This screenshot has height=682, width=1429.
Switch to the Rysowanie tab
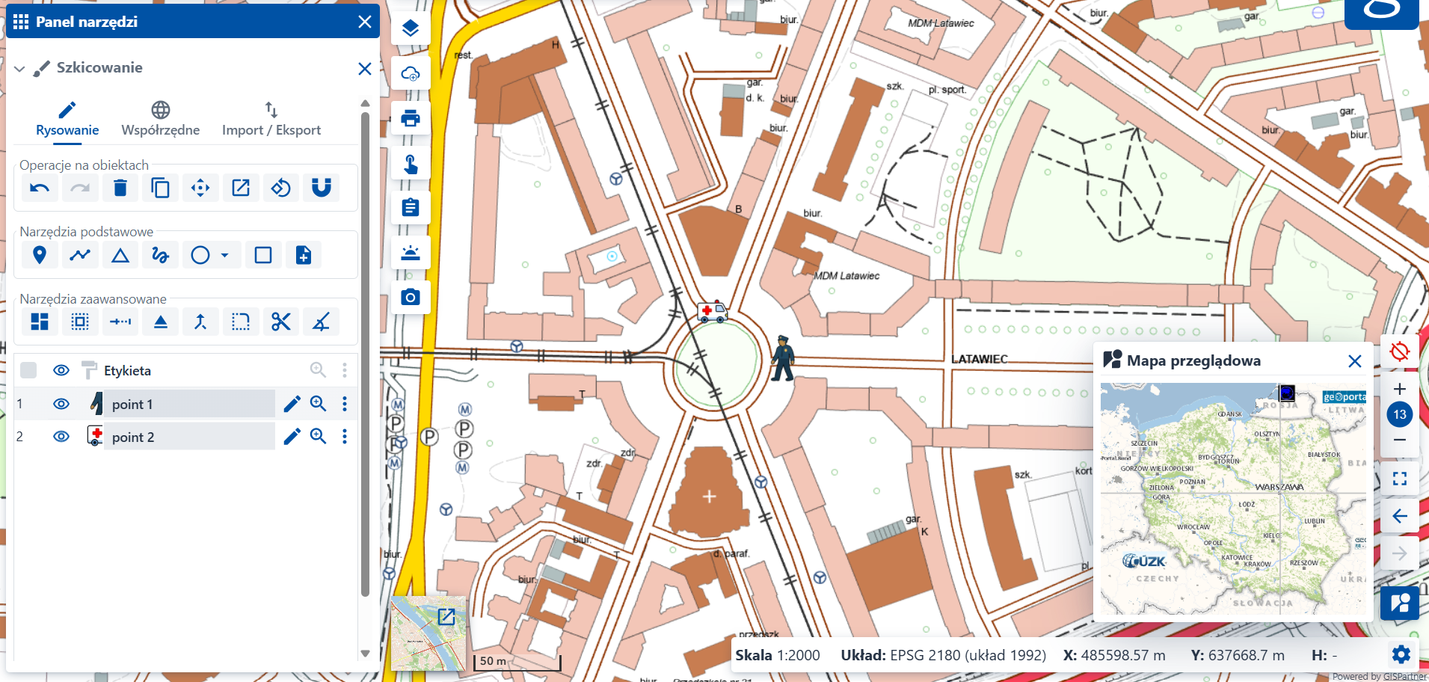point(67,119)
